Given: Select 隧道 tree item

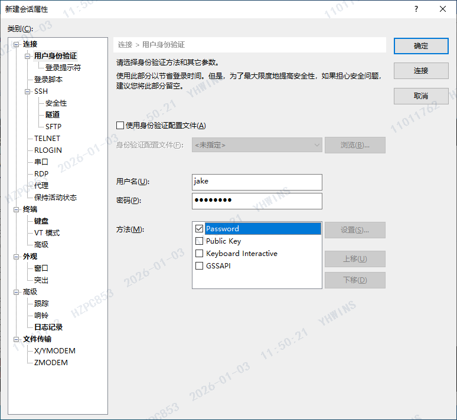Looking at the screenshot, I should tap(53, 115).
